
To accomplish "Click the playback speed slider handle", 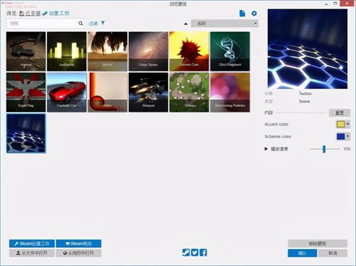I will coord(324,149).
